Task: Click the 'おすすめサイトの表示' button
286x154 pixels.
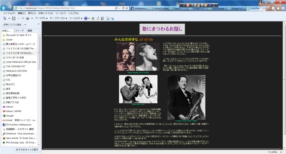Action: (27, 149)
